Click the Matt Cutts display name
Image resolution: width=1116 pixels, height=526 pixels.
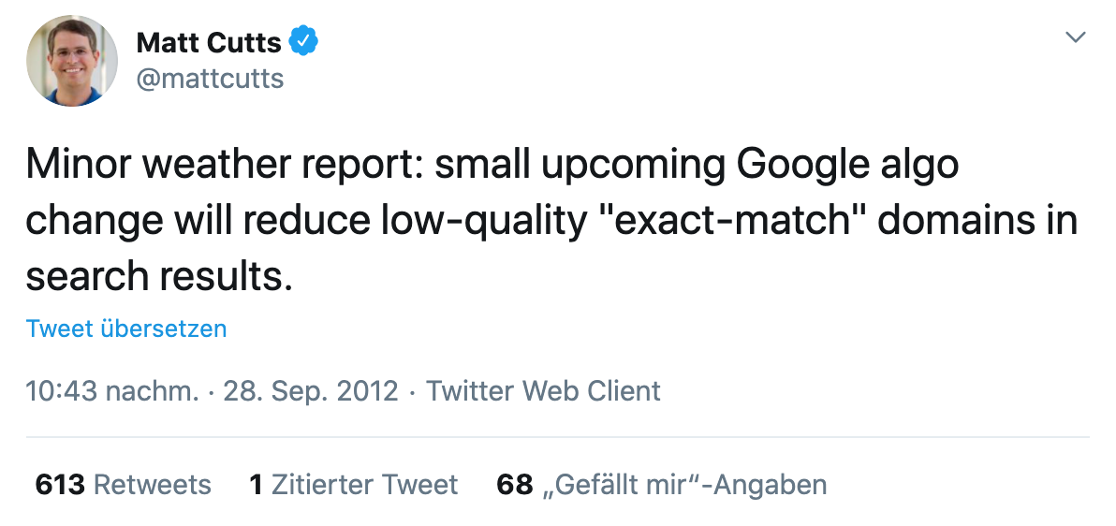tap(209, 42)
